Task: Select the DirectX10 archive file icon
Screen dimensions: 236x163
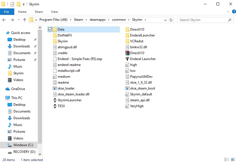Action: pyautogui.click(x=127, y=53)
